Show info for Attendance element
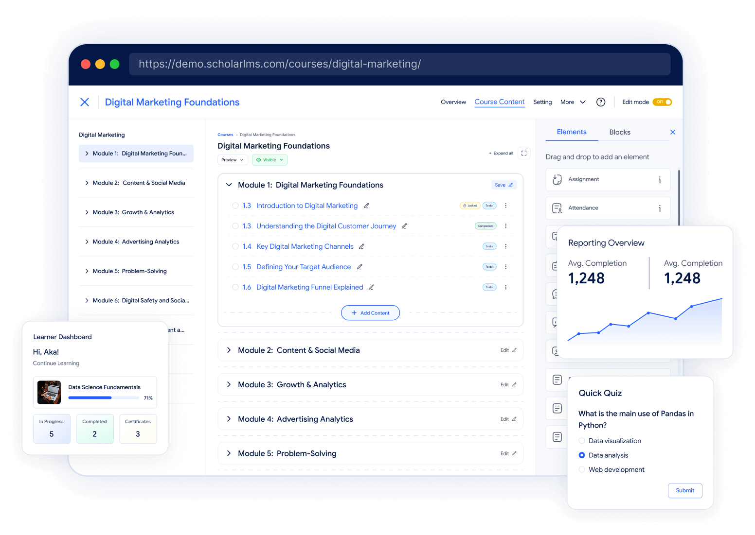The image size is (755, 535). pos(660,208)
